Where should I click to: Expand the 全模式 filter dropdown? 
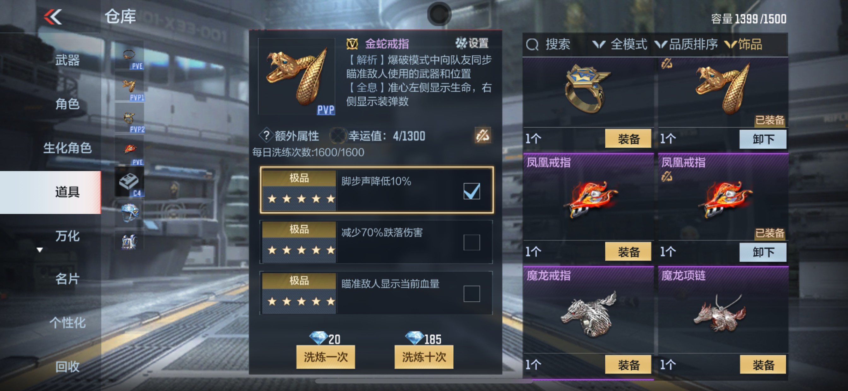(620, 44)
